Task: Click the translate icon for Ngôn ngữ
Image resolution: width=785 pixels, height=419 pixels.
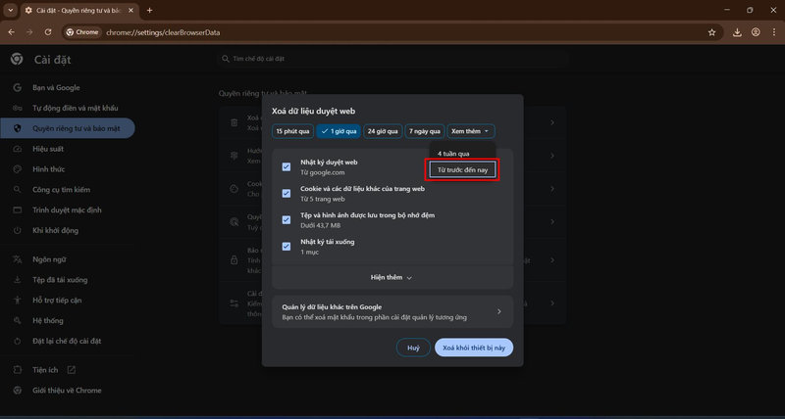Action: click(17, 259)
